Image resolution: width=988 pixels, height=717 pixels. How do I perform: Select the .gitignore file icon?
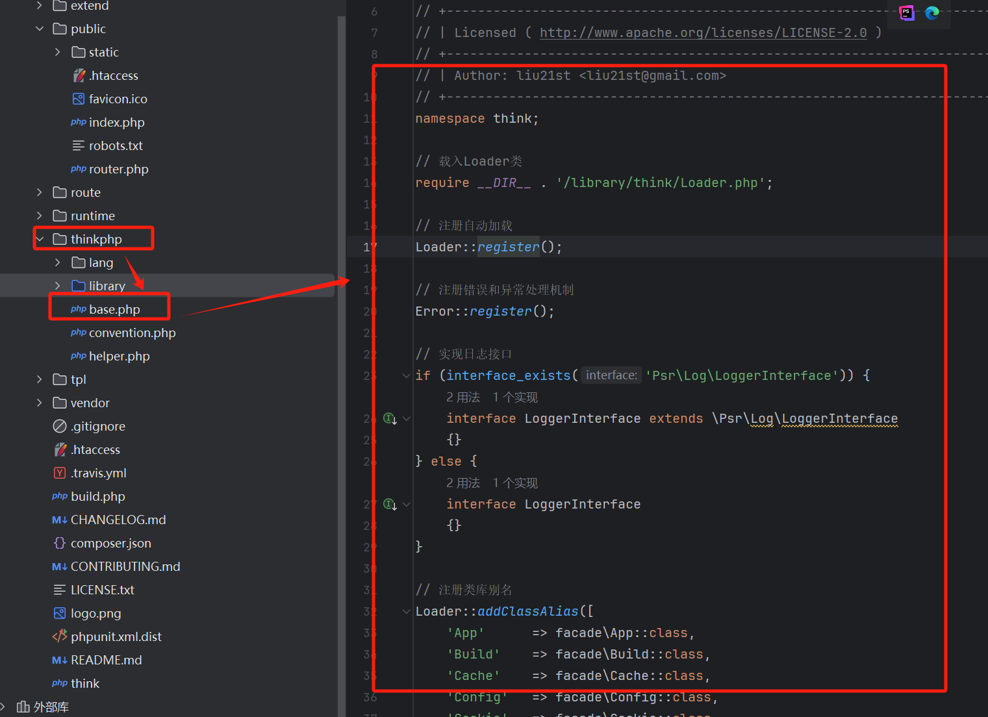pyautogui.click(x=60, y=426)
